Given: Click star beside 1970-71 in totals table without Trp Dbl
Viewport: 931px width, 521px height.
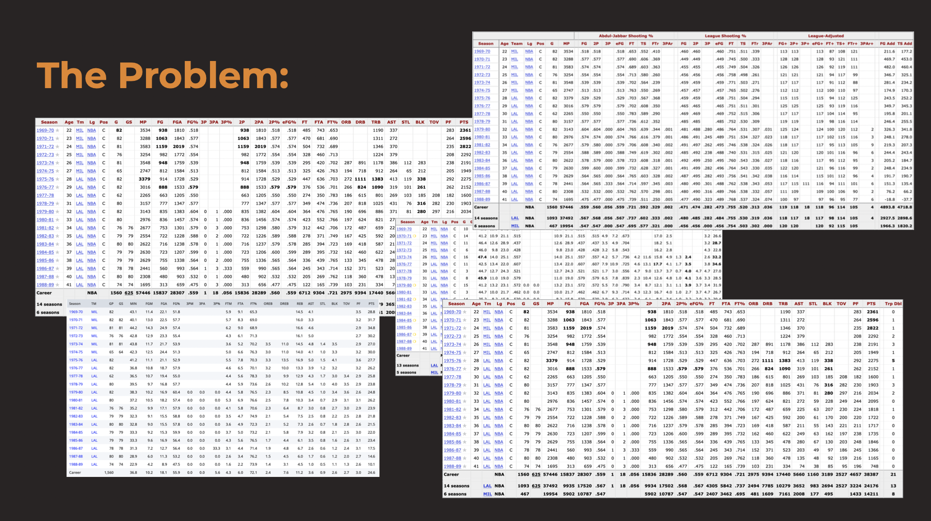Looking at the screenshot, I should coord(57,138).
